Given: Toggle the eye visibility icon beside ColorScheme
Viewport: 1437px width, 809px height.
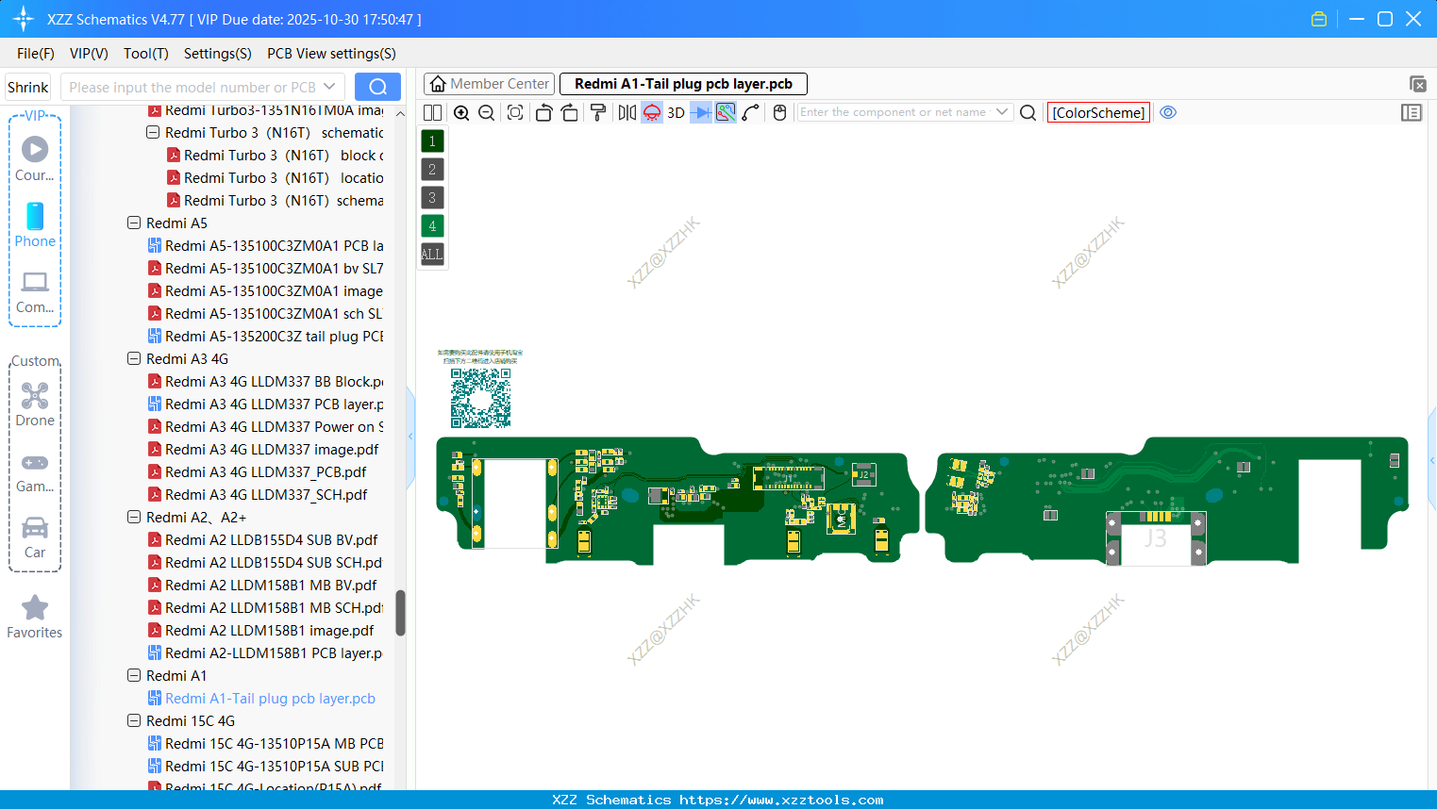Looking at the screenshot, I should click(1168, 112).
